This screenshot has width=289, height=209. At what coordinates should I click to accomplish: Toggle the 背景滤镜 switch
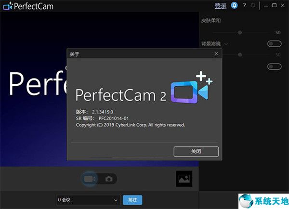pos(274,44)
